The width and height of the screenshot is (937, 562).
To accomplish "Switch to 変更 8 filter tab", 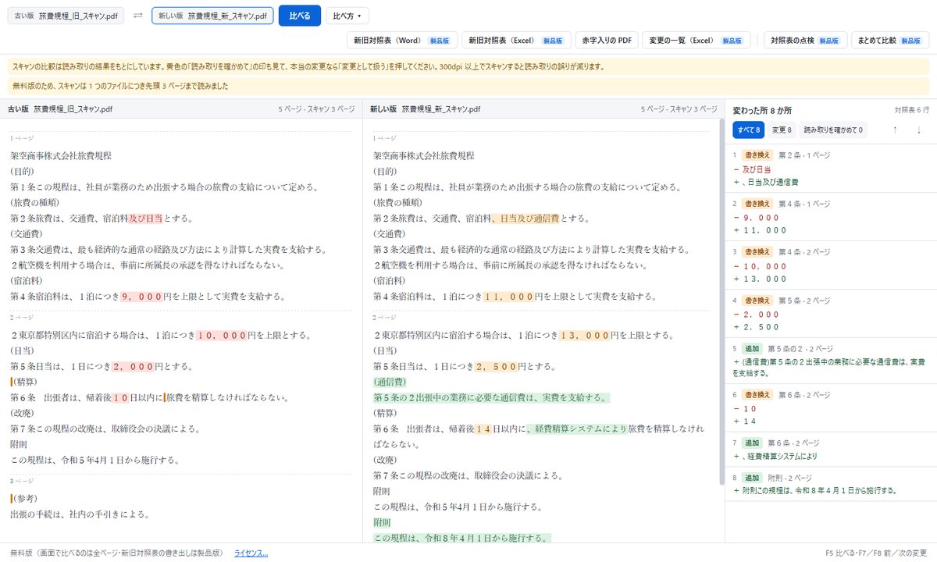I will coord(782,130).
